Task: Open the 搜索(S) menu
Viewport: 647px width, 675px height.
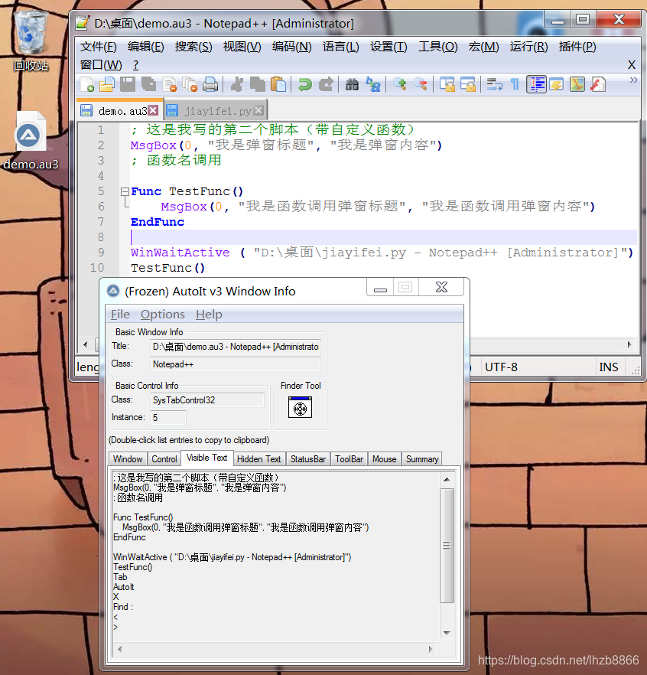Action: point(193,47)
